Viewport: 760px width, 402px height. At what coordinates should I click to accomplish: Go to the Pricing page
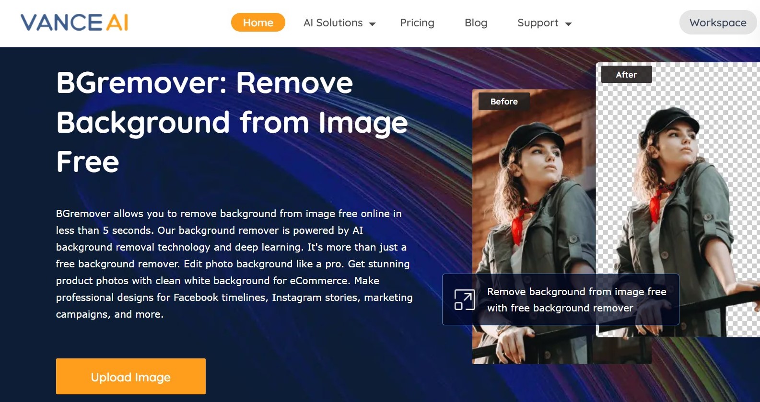[417, 23]
